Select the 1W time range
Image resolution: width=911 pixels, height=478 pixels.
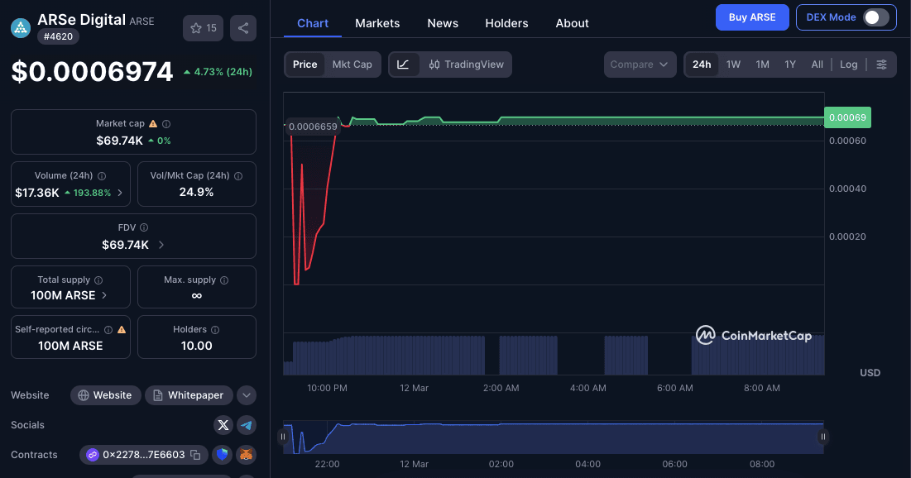733,64
